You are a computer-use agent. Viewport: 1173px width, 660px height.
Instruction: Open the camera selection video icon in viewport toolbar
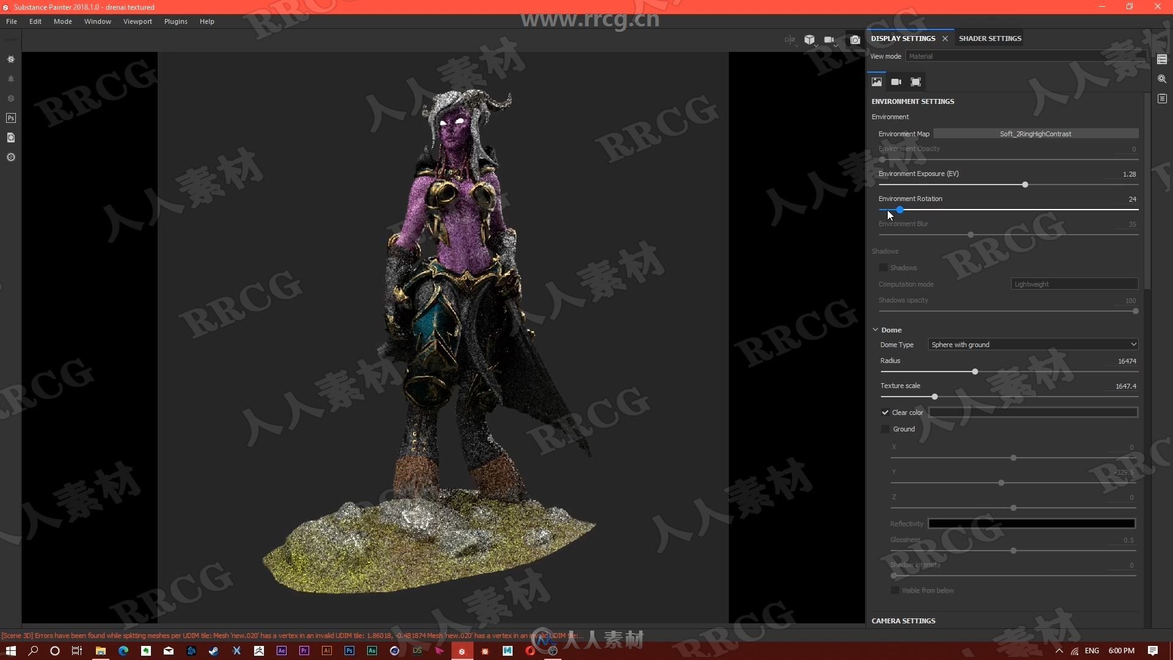[x=829, y=40]
